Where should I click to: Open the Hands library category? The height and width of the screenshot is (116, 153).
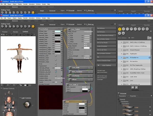135,29
